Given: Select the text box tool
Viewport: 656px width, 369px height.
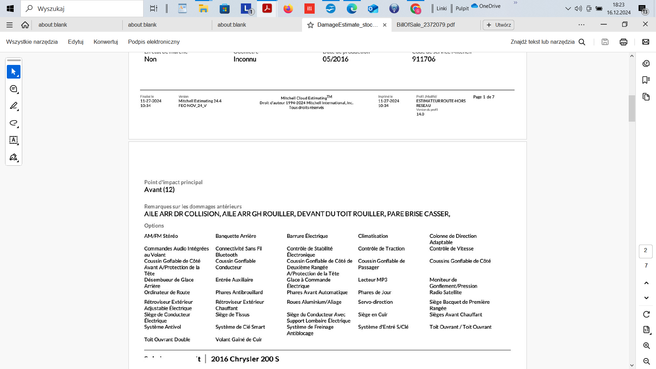Looking at the screenshot, I should pyautogui.click(x=14, y=140).
